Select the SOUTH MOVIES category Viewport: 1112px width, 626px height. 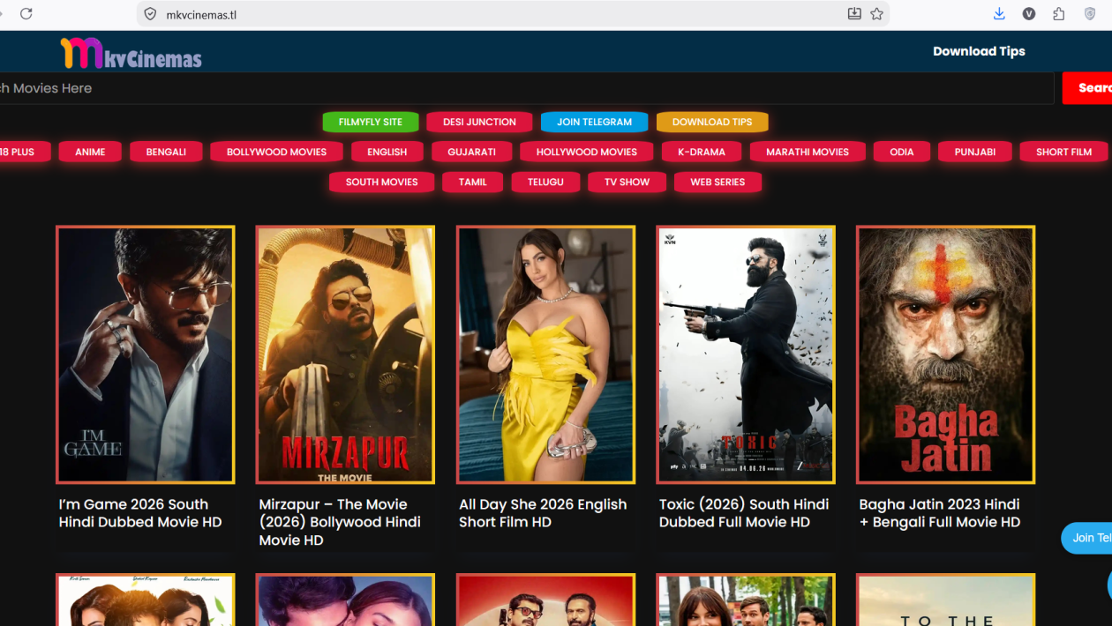click(x=382, y=182)
